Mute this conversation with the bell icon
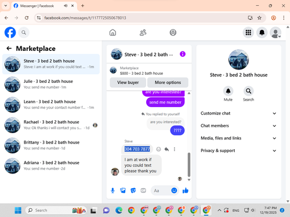The image size is (290, 217). tap(228, 91)
